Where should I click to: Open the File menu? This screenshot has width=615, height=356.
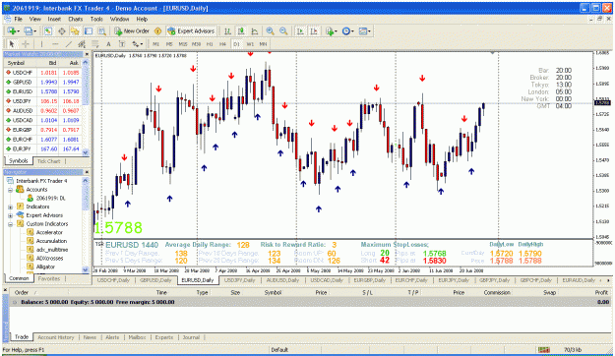tap(18, 19)
